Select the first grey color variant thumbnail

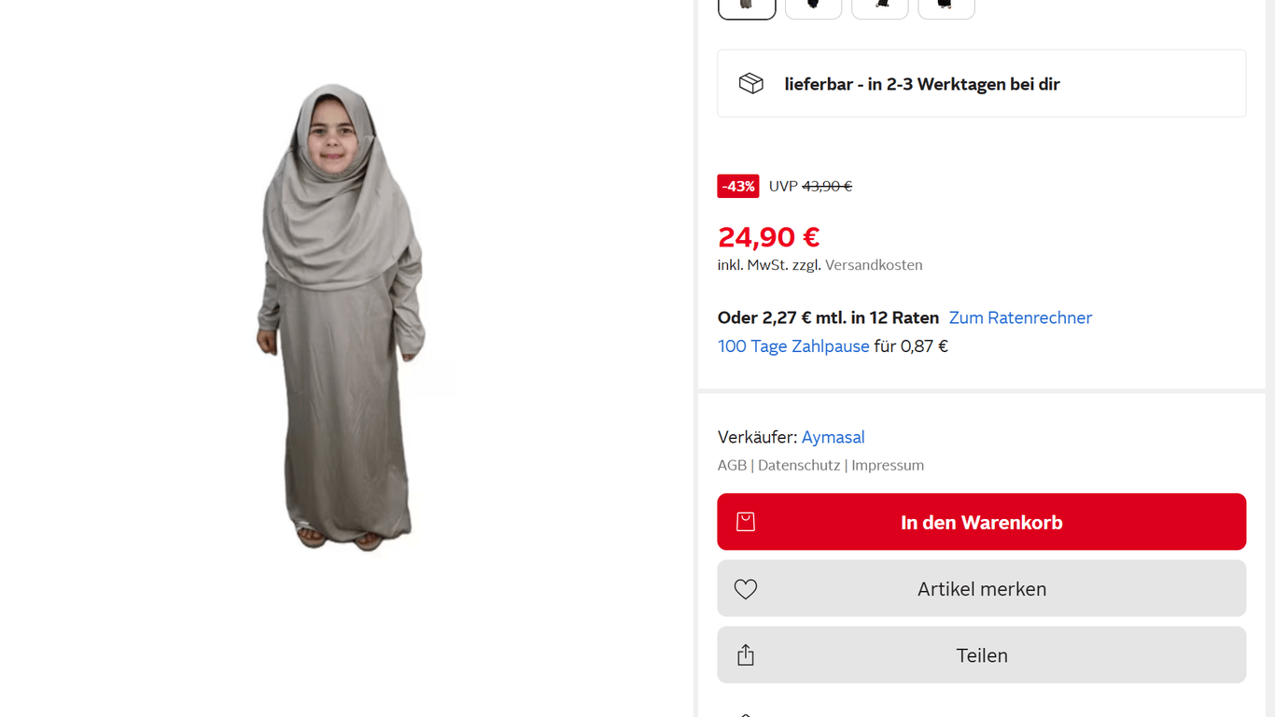tap(747, 7)
